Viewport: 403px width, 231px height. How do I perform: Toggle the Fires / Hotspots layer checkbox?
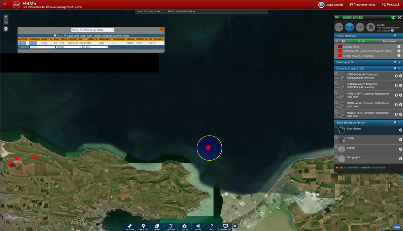(337, 41)
